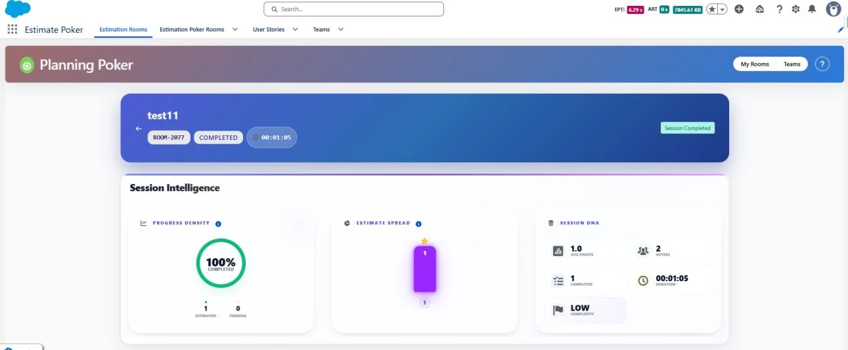The image size is (848, 350).
Task: Click the Progress Density chart icon
Action: pos(144,223)
